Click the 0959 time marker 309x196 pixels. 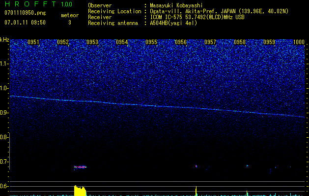269,42
